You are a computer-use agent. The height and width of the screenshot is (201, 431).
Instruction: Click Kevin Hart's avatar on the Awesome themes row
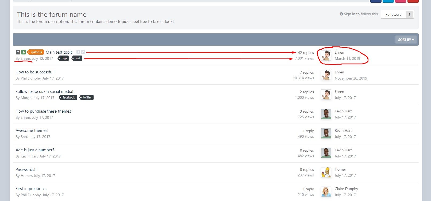(x=326, y=133)
